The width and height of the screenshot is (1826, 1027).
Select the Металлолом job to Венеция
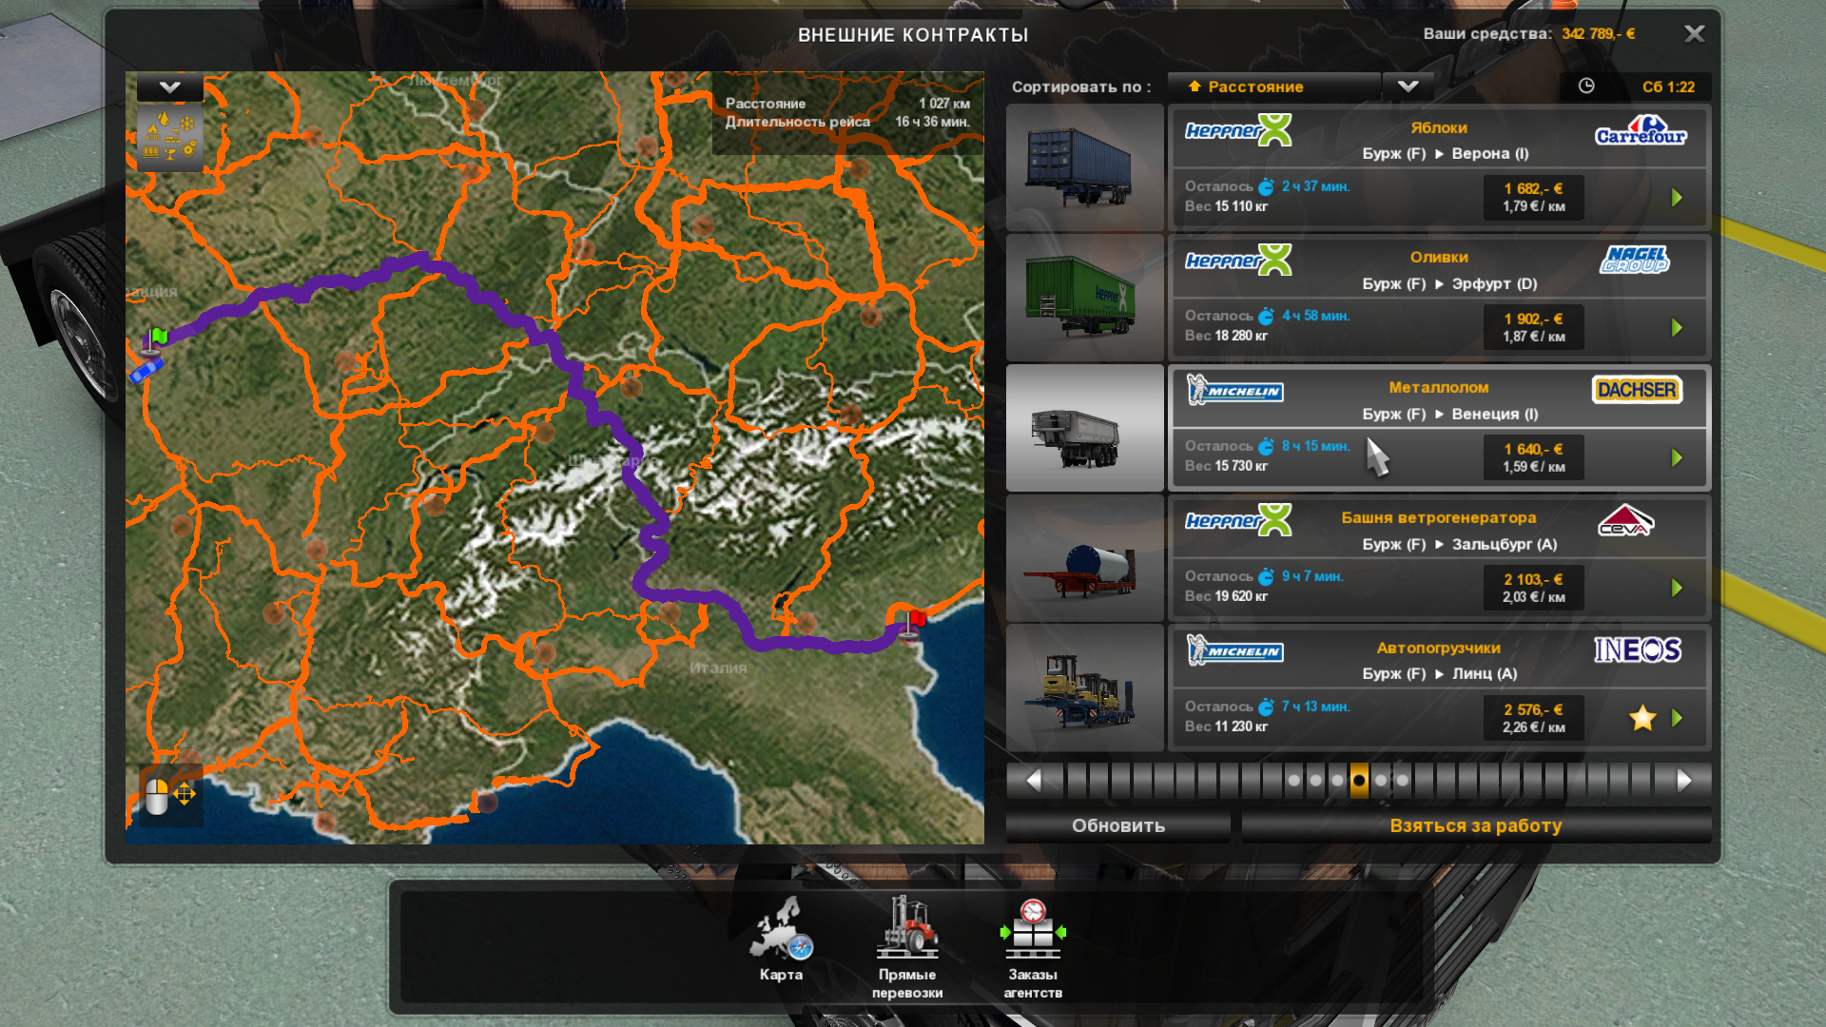[1439, 428]
